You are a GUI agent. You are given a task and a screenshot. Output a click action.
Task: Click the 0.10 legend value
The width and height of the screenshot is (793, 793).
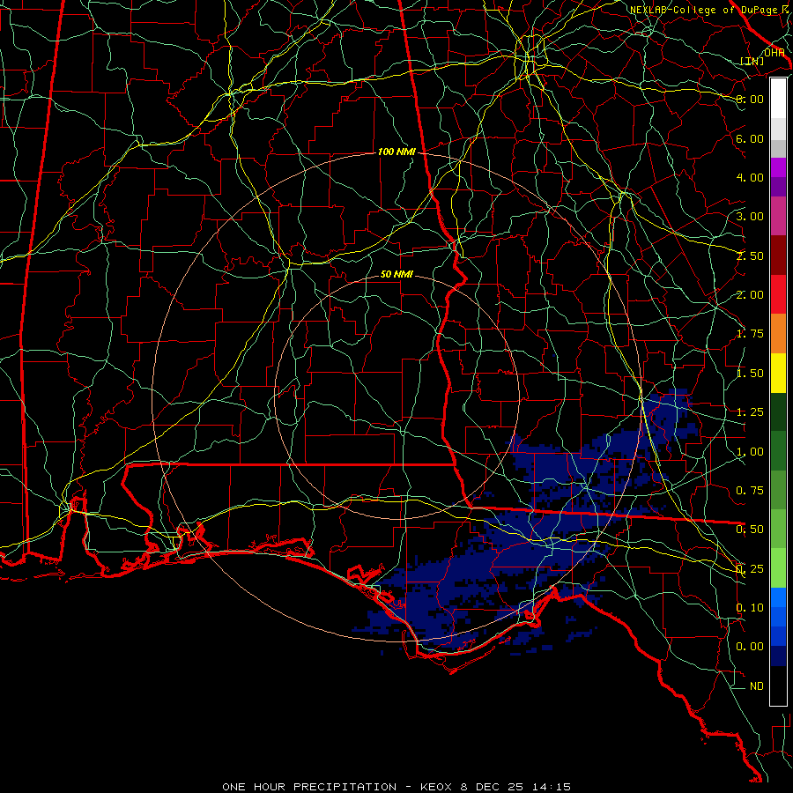point(750,608)
